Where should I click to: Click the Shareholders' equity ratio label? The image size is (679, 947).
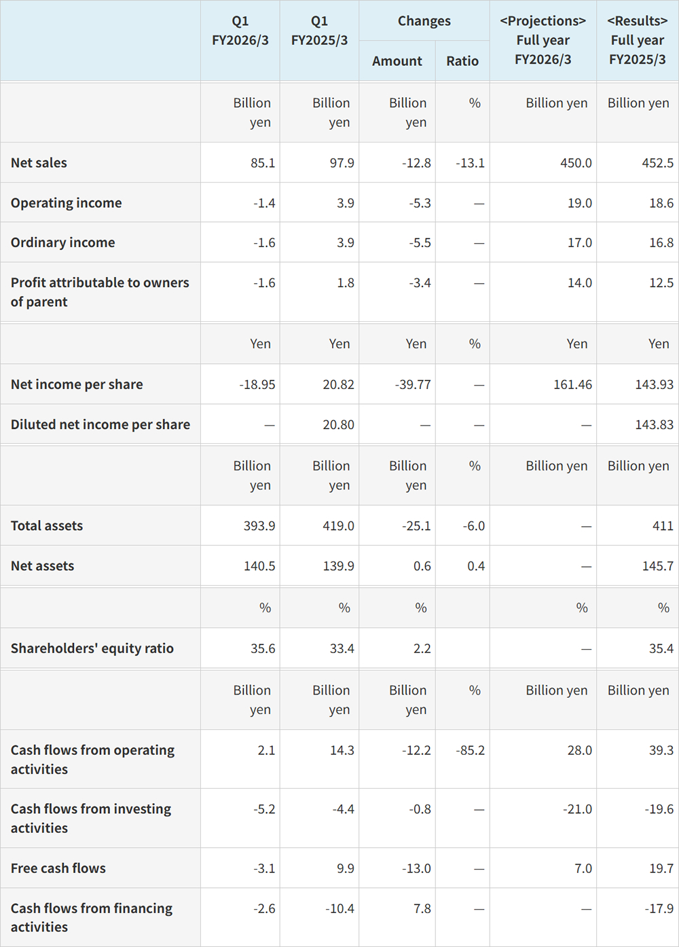[92, 648]
